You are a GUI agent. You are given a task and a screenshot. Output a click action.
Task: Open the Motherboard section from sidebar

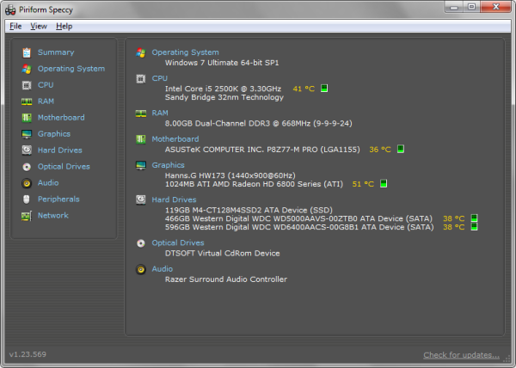tap(61, 118)
